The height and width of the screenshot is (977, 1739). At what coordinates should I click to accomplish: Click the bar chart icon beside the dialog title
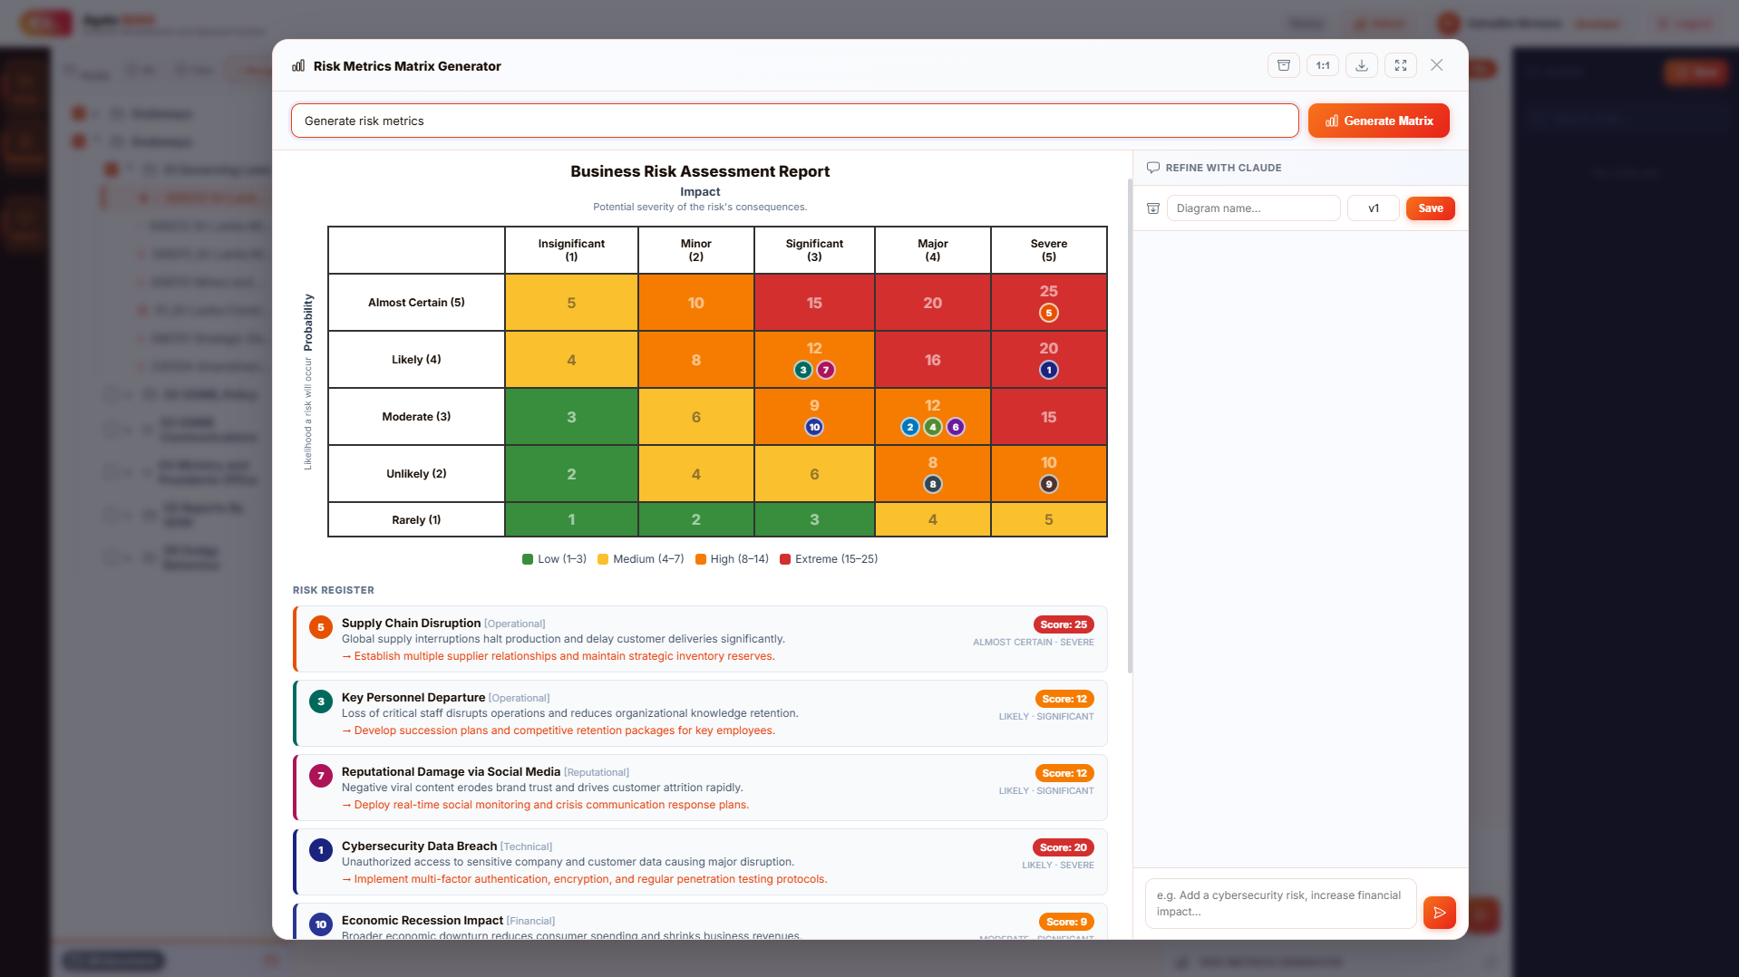tap(298, 66)
